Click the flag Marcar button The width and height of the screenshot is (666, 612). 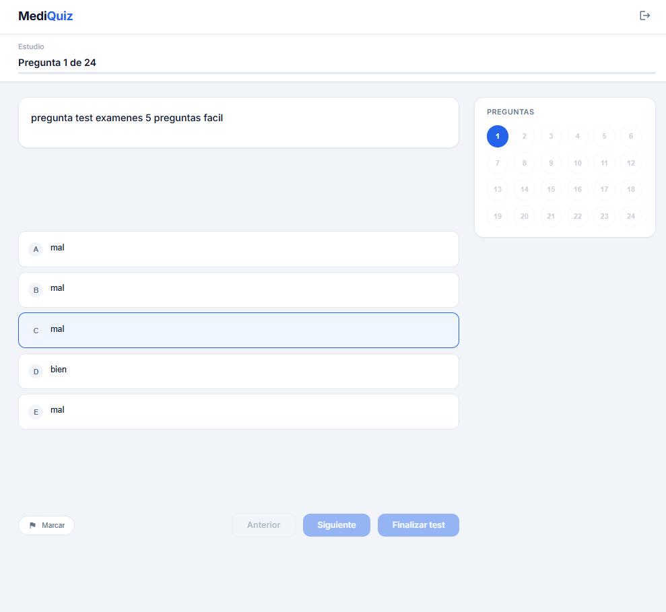point(46,525)
